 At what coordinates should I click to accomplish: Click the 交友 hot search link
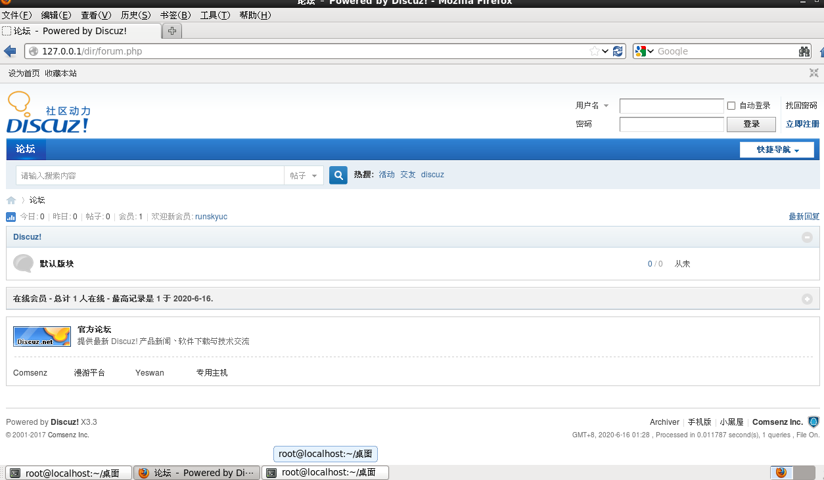pyautogui.click(x=408, y=175)
